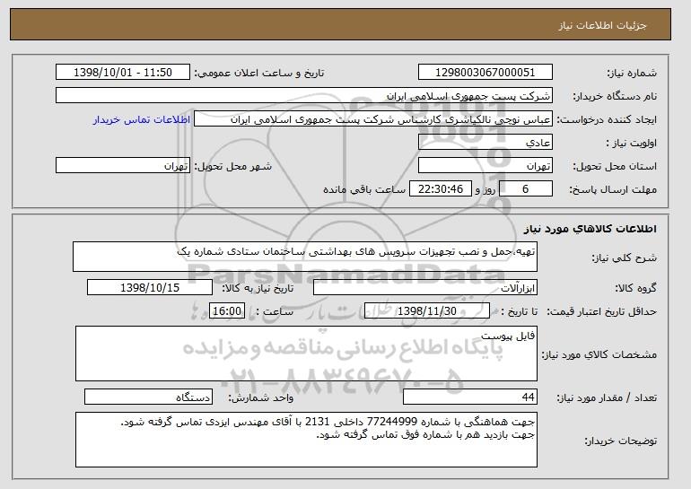Click the label نام دستگاه خریدار
691x489 pixels.
[615, 96]
